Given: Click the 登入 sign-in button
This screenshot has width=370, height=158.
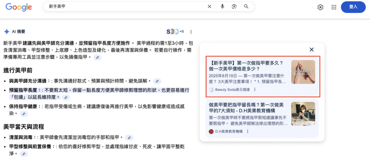Looking at the screenshot, I should tap(353, 7).
